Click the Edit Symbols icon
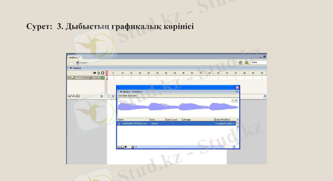The width and height of the screenshot is (333, 181). 246,63
